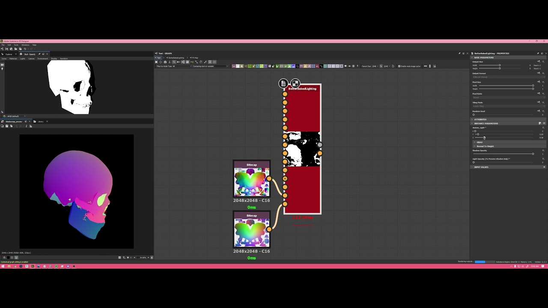Click the Random Seed slider handle
Viewport: 548px width, 308px height.
[x=474, y=115]
